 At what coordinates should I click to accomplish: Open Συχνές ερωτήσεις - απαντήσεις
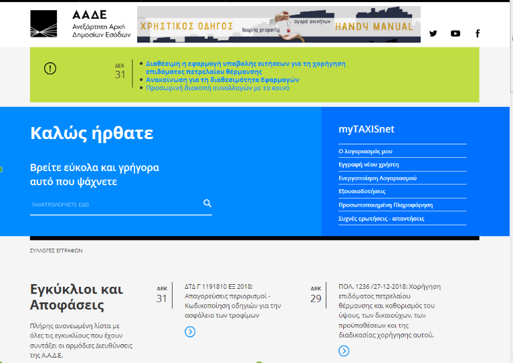click(381, 219)
